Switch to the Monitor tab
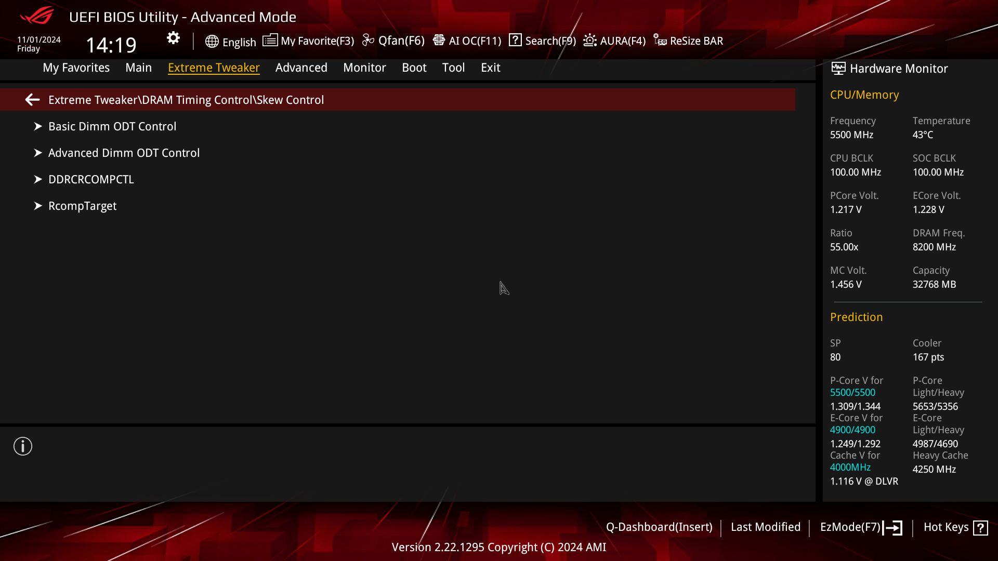Viewport: 998px width, 561px height. point(364,68)
